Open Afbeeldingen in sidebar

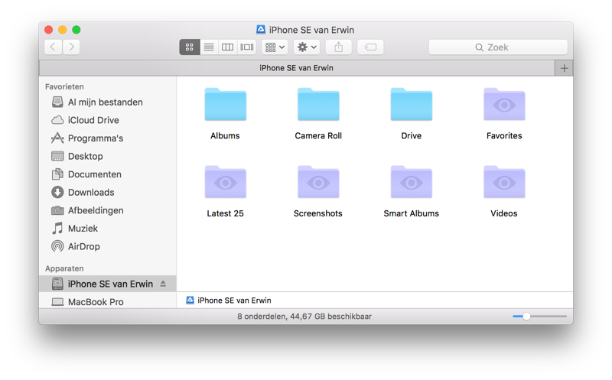click(108, 210)
